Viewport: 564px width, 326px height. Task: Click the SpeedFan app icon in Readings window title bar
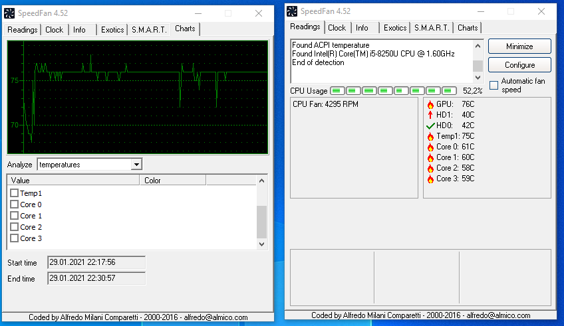point(292,11)
